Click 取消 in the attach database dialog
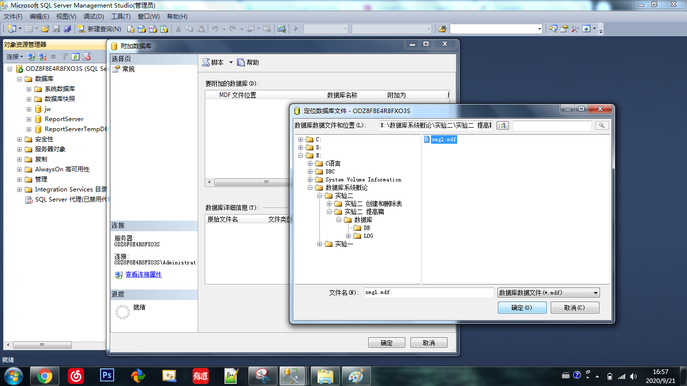687x386 pixels. coord(429,343)
